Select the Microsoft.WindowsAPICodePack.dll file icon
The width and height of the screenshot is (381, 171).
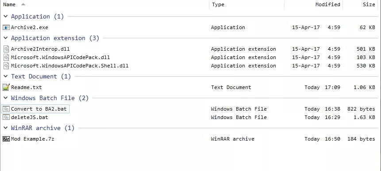(6, 58)
